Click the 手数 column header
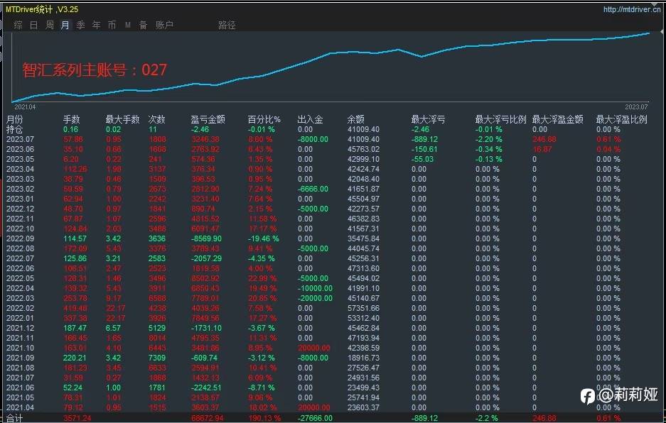 click(x=71, y=120)
